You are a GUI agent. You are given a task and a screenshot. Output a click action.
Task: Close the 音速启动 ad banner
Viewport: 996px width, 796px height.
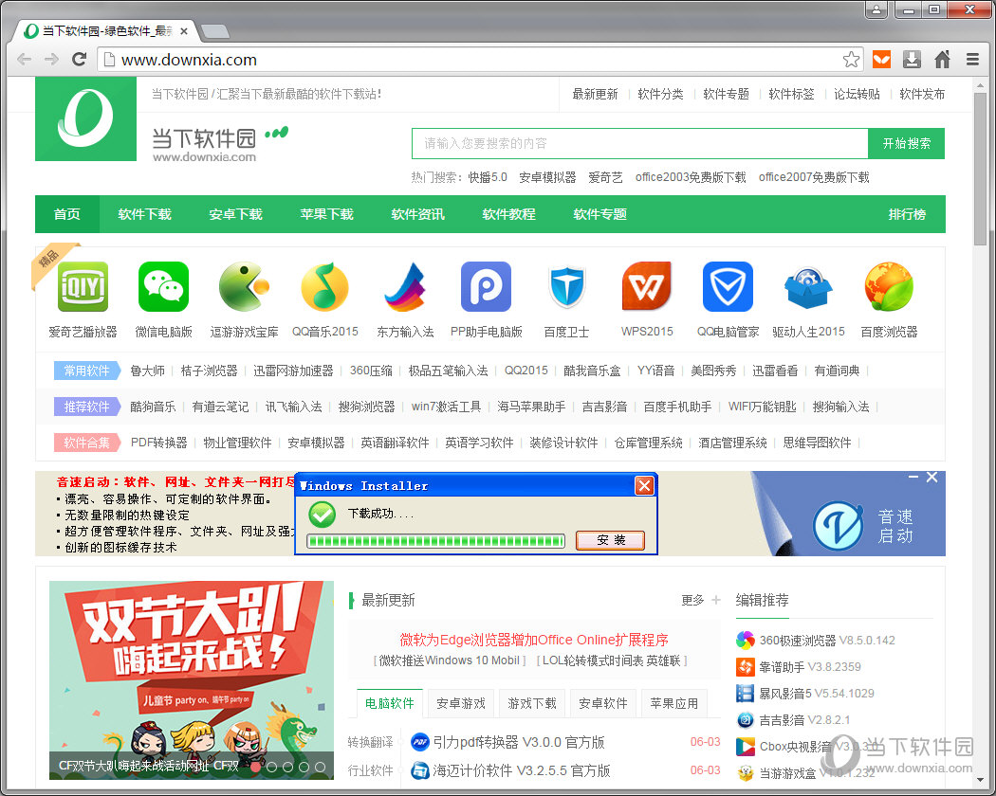pyautogui.click(x=931, y=477)
